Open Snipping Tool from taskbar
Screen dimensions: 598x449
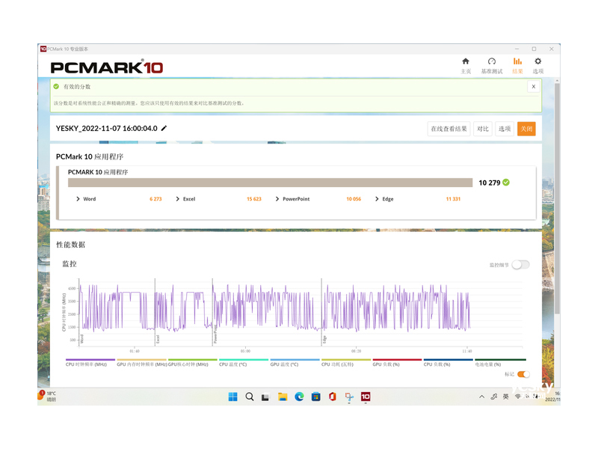[349, 397]
